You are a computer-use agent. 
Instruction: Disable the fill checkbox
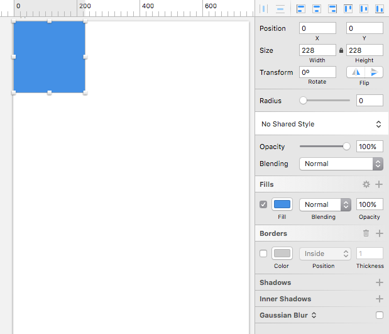click(x=263, y=204)
